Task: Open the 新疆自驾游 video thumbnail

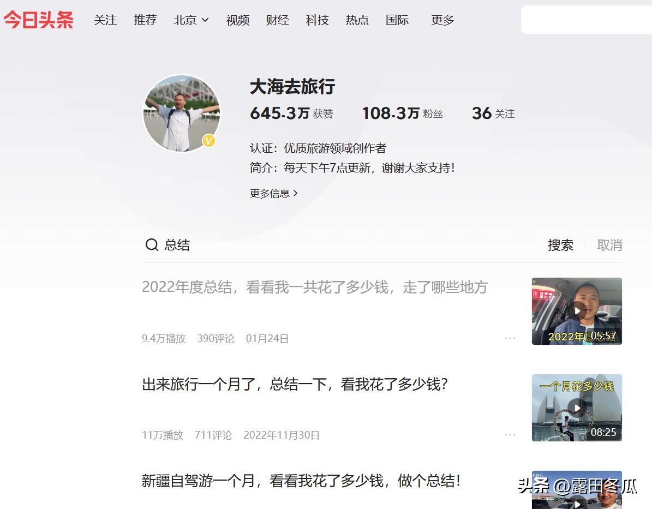Action: 577,490
